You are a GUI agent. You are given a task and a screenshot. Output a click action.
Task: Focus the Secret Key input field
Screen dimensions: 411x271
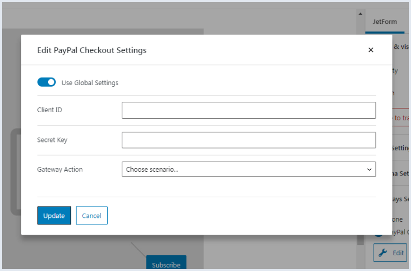click(x=248, y=140)
